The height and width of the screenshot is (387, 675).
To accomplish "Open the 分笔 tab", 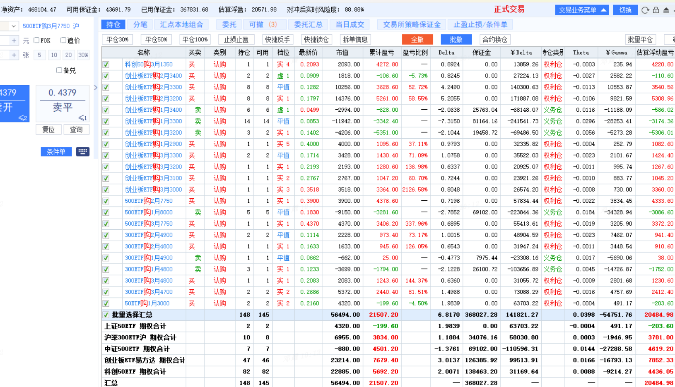I will coord(140,24).
